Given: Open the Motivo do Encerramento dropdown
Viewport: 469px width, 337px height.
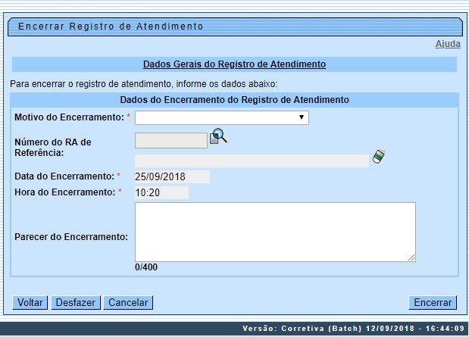Looking at the screenshot, I should [222, 117].
